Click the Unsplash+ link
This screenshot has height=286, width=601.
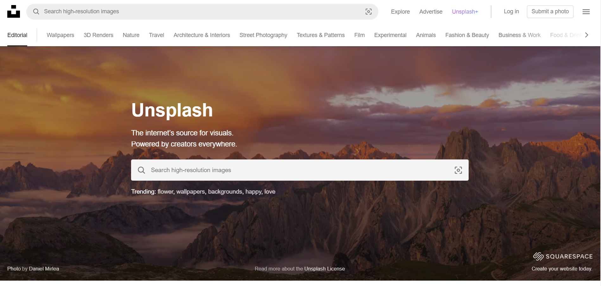465,12
